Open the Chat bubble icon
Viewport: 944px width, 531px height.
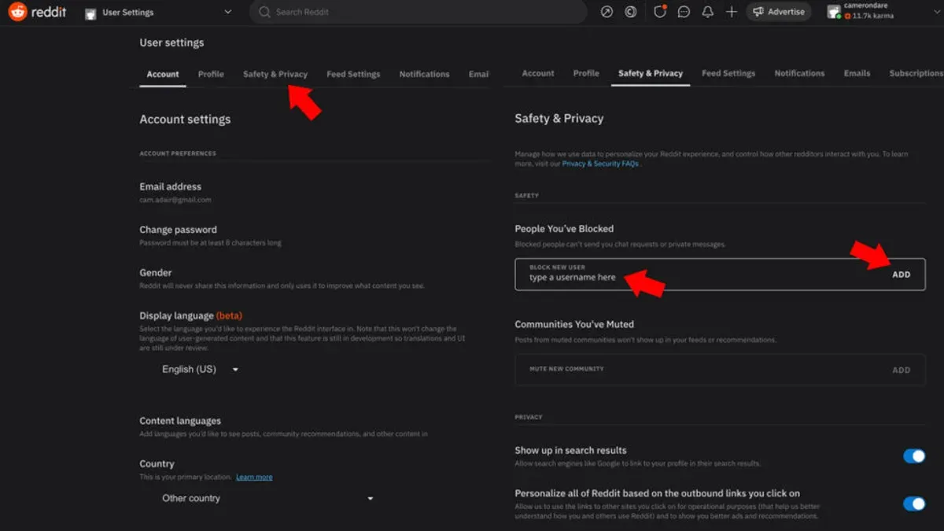tap(684, 12)
